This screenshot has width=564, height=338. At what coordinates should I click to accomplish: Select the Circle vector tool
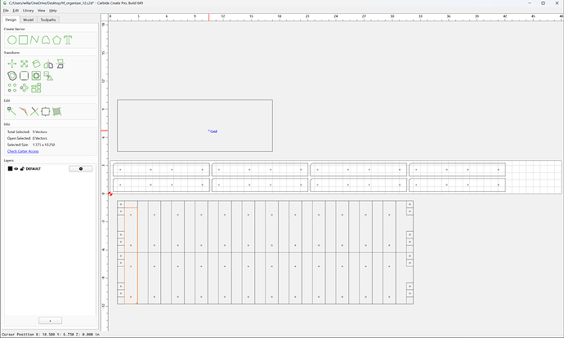pos(12,40)
